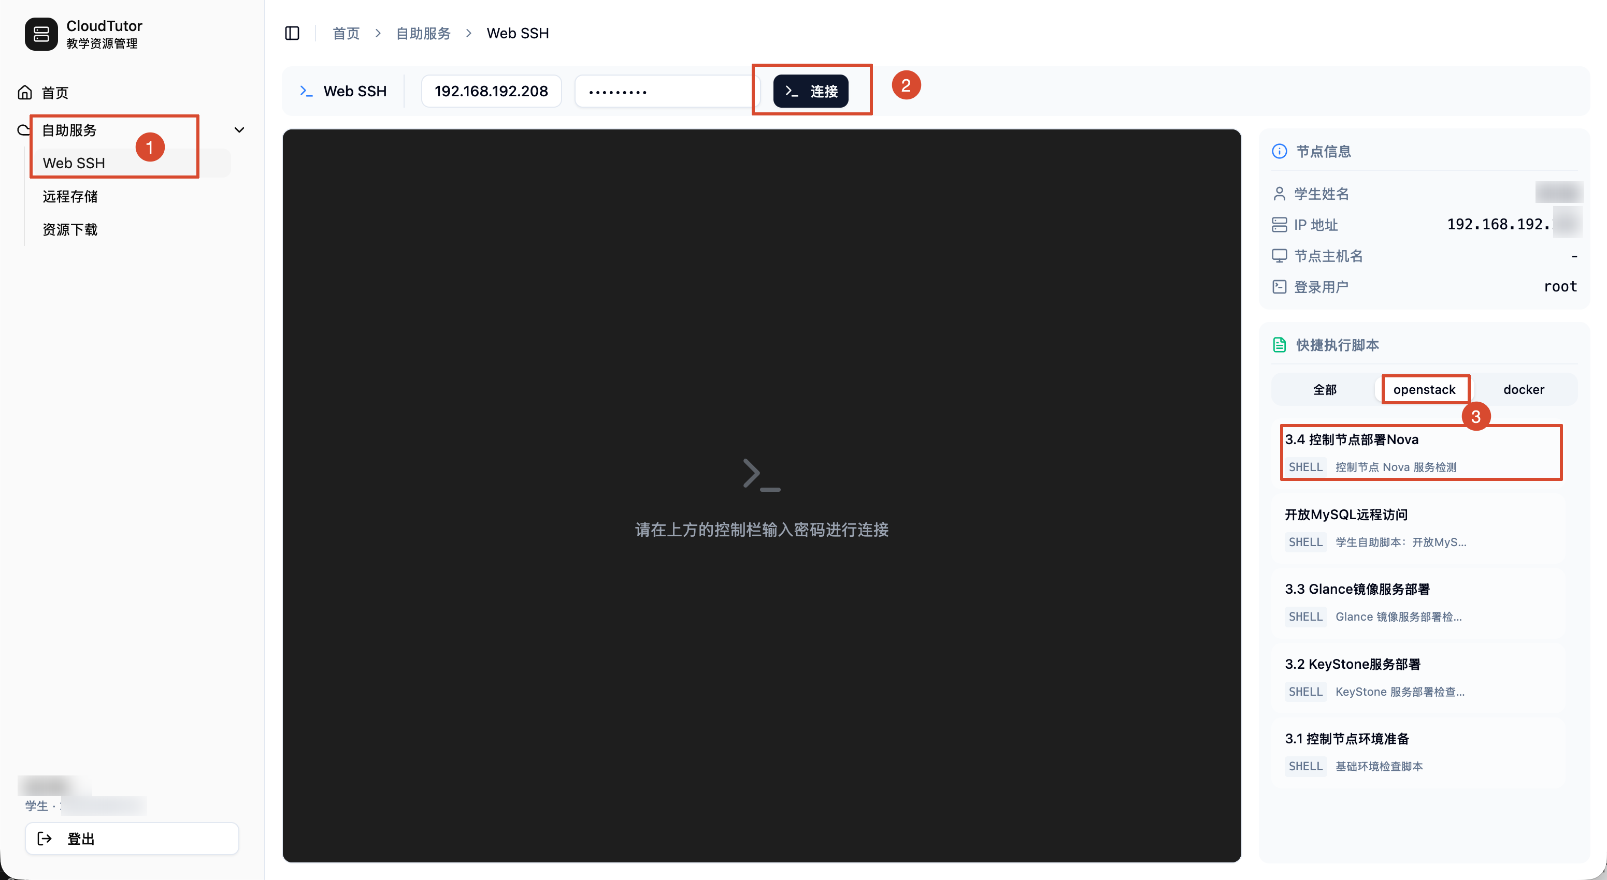Click the 192.168.192.208 host field

pos(491,91)
